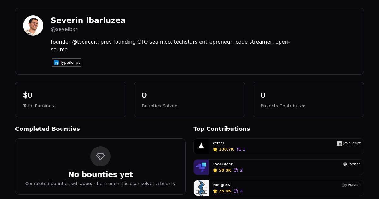Click the PostgREST star count 25.6K
This screenshot has height=199, width=379.
(x=222, y=191)
